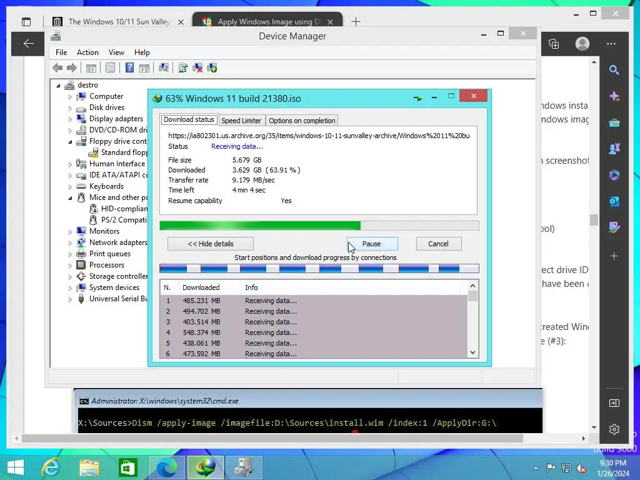Click the green download progress bar
Viewport: 640px width, 480px height.
(x=319, y=226)
